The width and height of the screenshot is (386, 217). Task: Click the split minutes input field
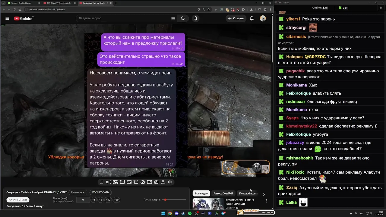(x=83, y=200)
